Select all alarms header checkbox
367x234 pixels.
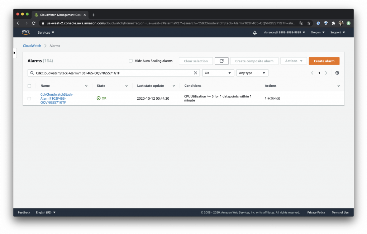point(29,86)
